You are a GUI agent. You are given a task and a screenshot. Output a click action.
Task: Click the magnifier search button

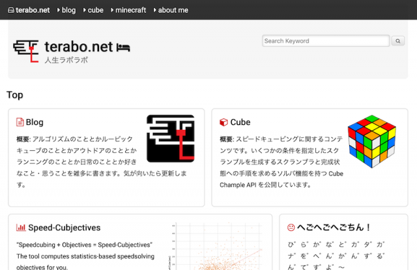(x=398, y=41)
